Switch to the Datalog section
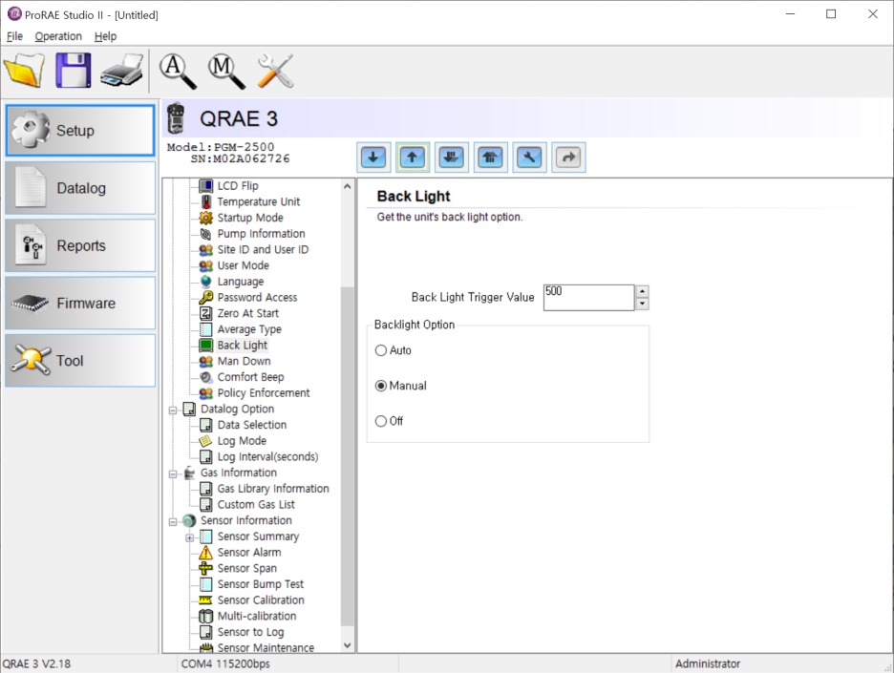This screenshot has height=673, width=894. 80,188
